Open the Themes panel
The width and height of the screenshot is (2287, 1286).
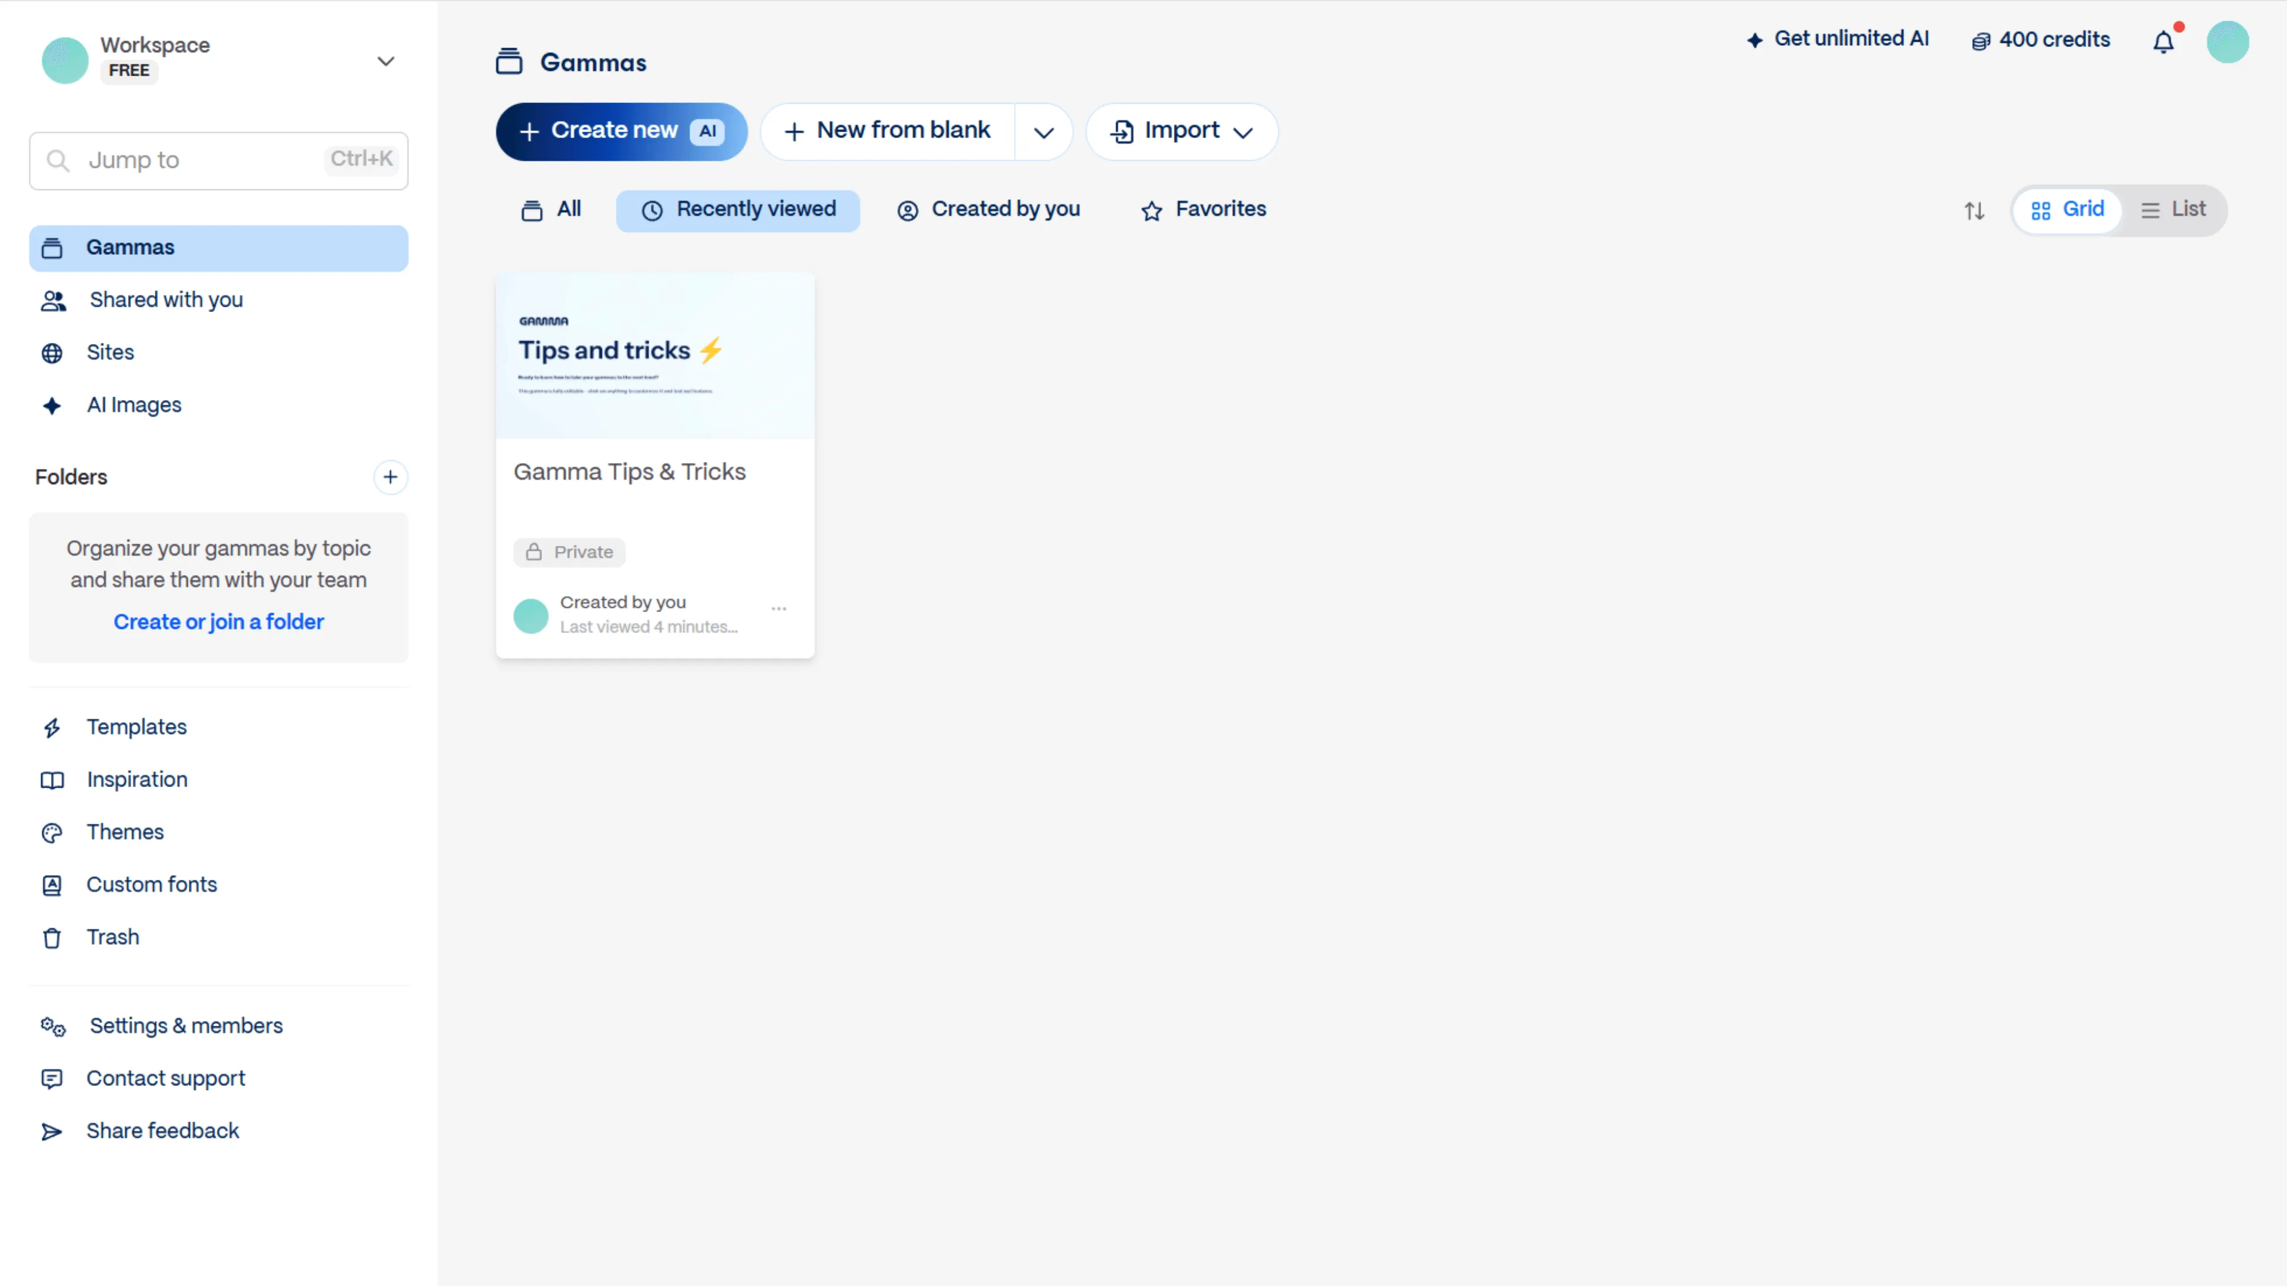(x=124, y=832)
